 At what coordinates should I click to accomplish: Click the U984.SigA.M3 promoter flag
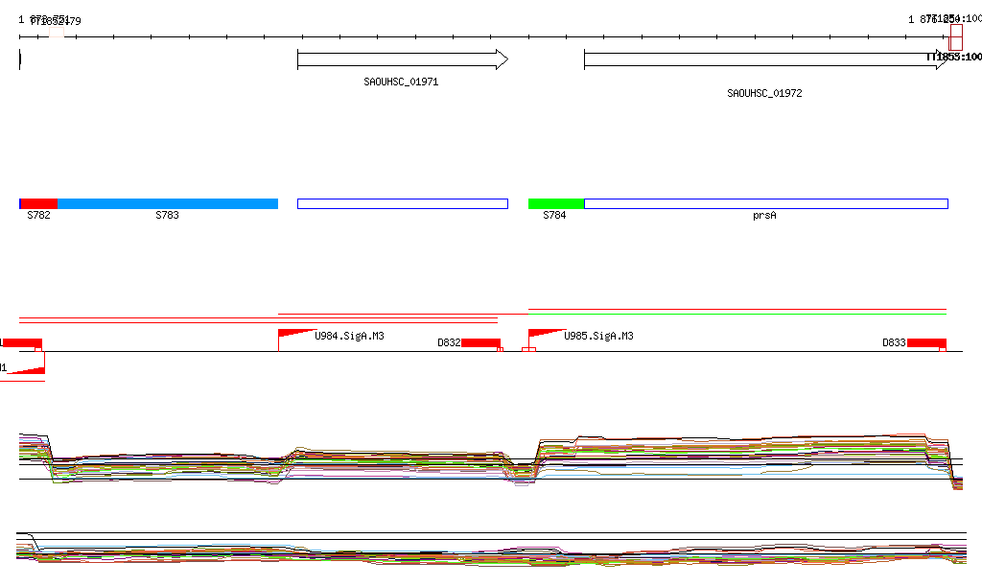pyautogui.click(x=297, y=334)
